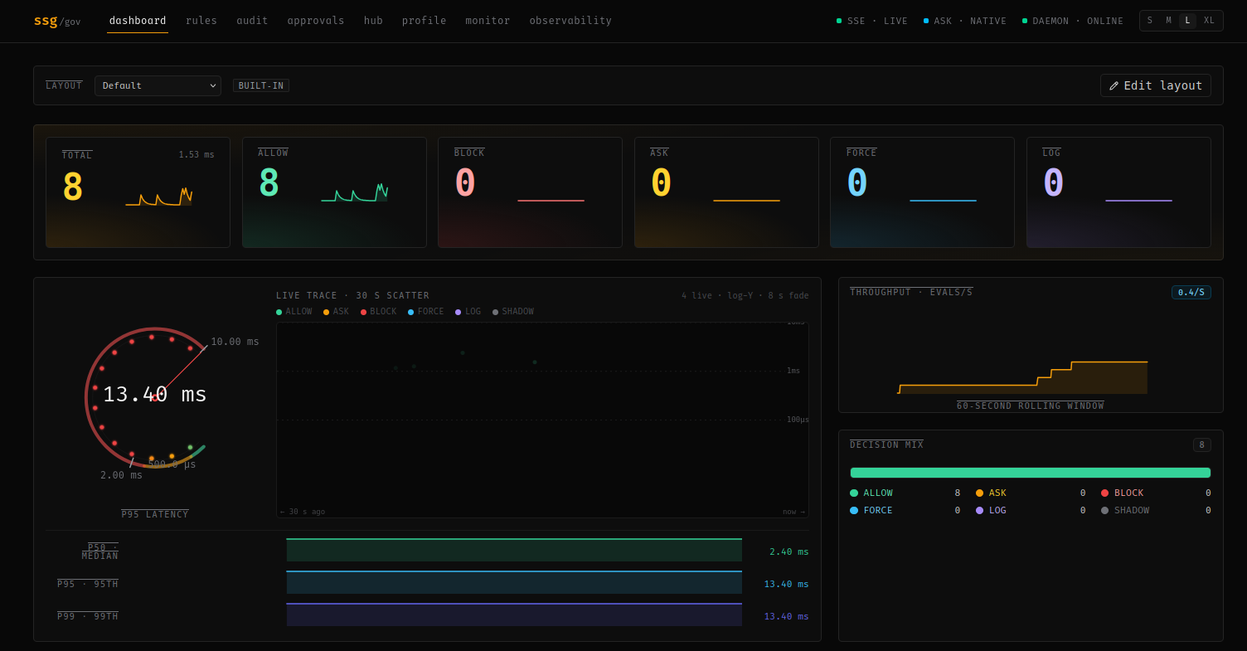1247x651 pixels.
Task: Click the SSE Live status indicator
Action: click(x=871, y=21)
